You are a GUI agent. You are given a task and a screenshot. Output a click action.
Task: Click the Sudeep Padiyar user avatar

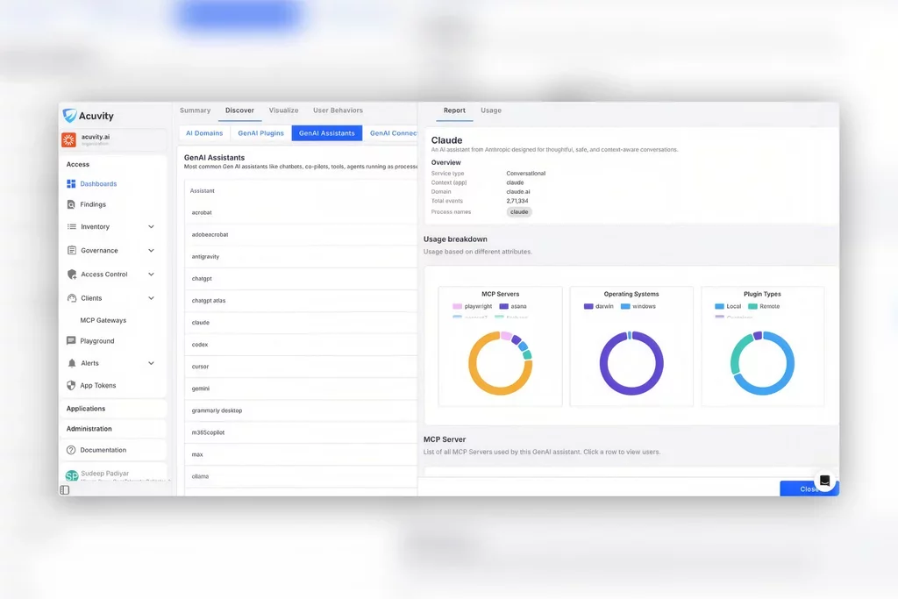coord(72,476)
